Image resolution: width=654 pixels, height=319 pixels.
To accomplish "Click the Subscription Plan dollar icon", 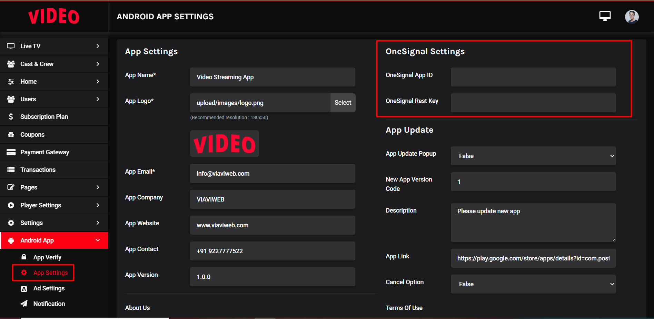I will (x=11, y=117).
